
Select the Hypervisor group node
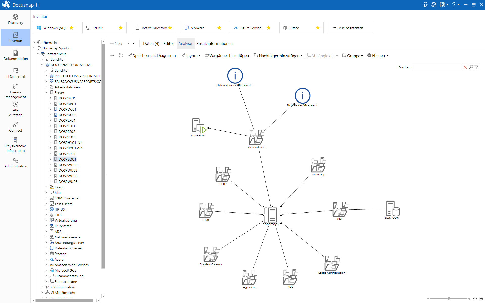point(249,279)
